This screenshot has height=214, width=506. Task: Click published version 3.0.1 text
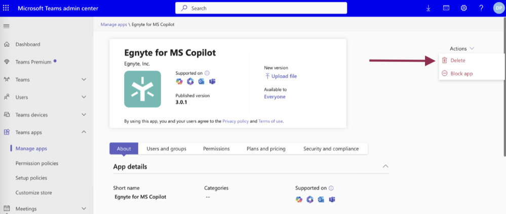[x=181, y=103]
